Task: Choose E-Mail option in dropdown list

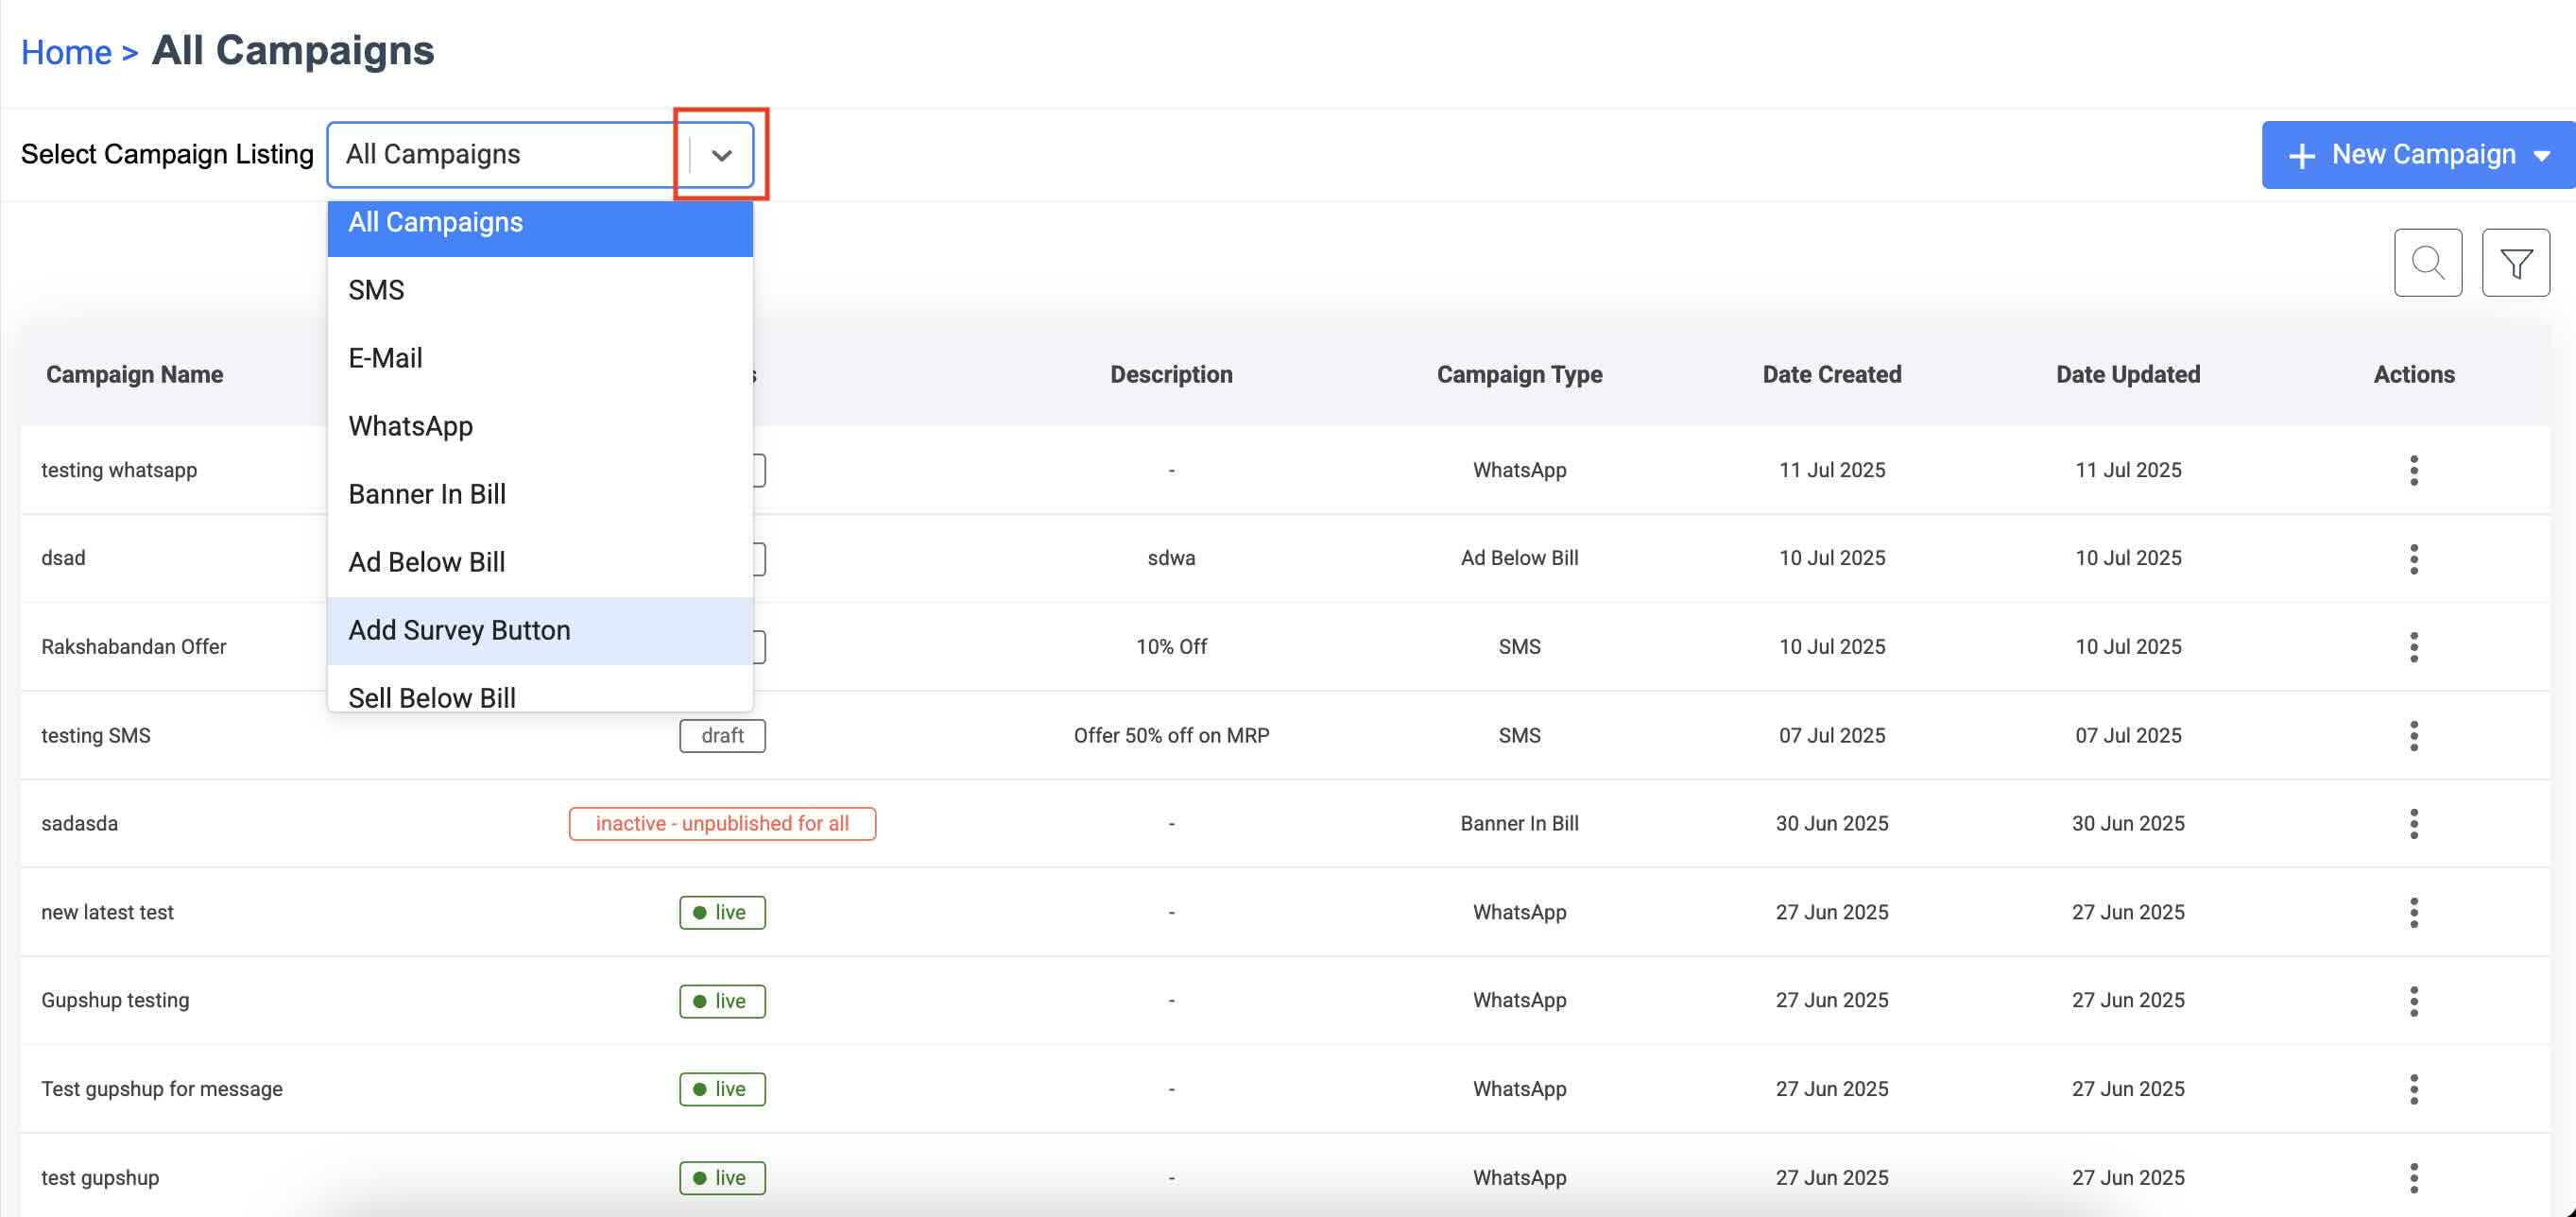Action: [x=385, y=358]
